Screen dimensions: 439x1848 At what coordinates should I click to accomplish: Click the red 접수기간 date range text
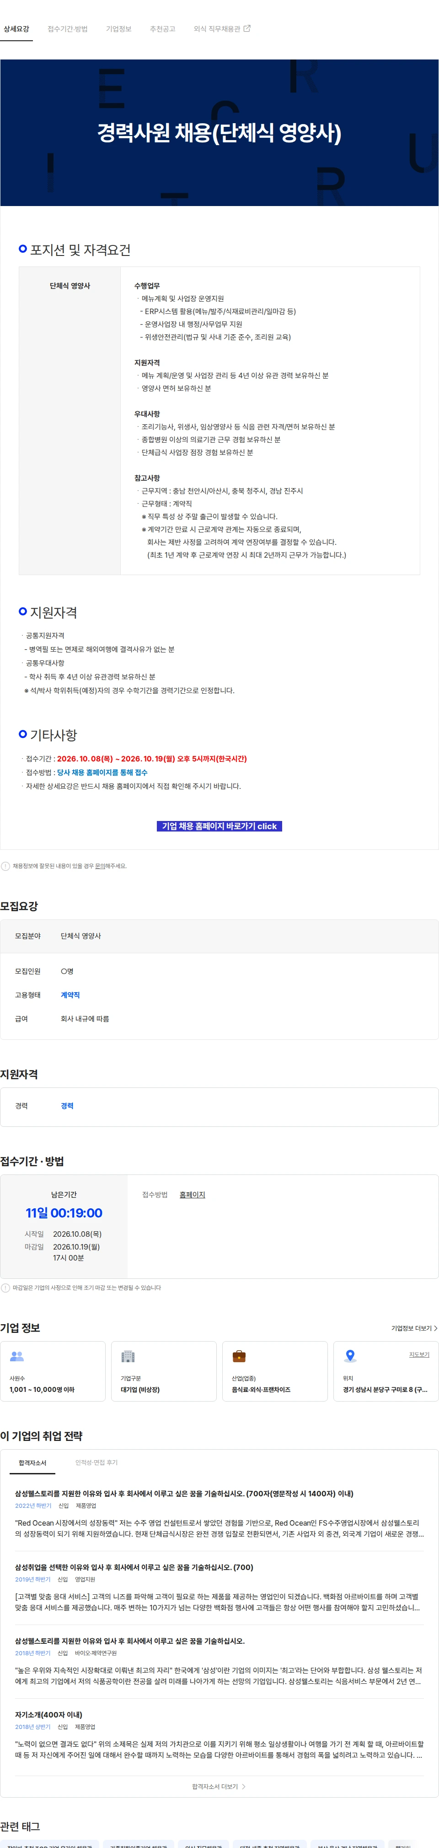pos(152,759)
